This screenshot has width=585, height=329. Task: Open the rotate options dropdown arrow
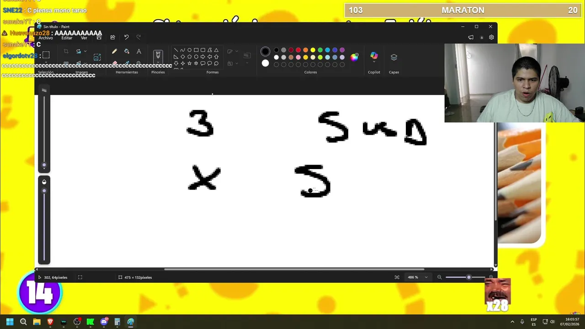point(85,51)
